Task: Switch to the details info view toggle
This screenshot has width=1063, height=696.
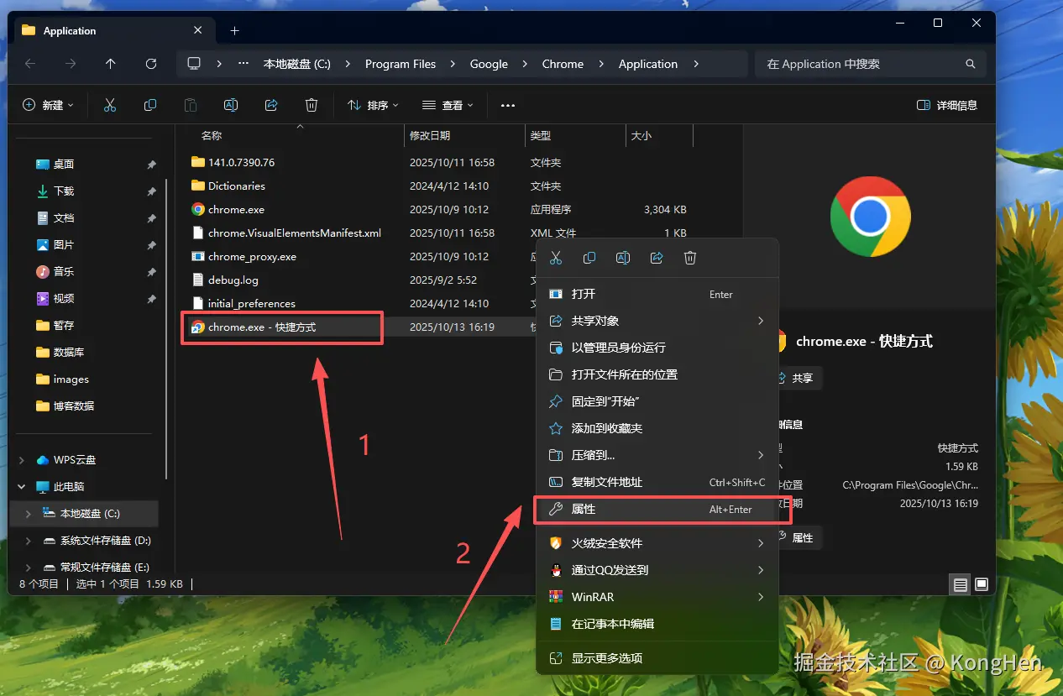Action: (x=960, y=584)
